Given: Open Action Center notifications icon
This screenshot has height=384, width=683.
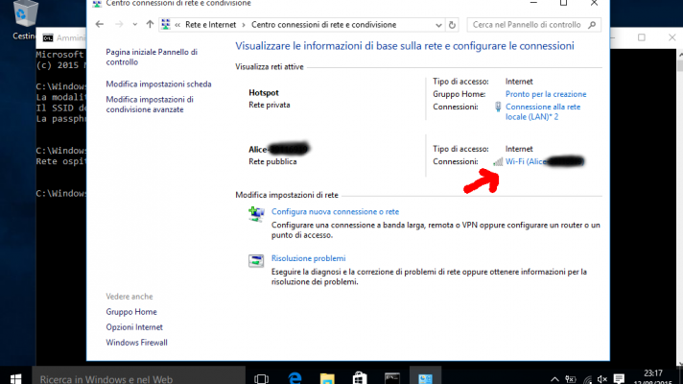Looking at the screenshot, I should coord(619,379).
